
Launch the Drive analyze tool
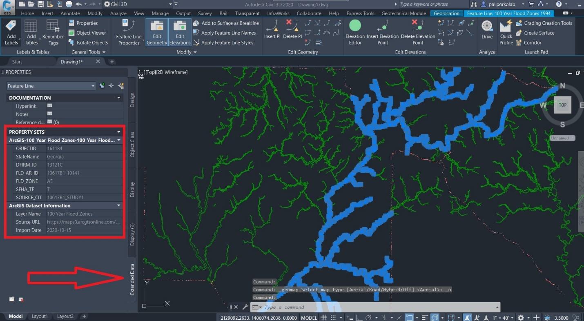[x=487, y=29]
